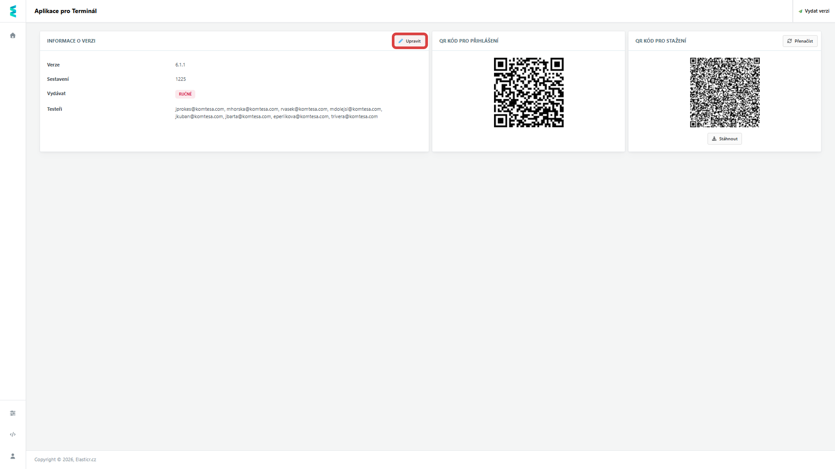835x469 pixels.
Task: Click the download QR code image
Action: coord(725,92)
